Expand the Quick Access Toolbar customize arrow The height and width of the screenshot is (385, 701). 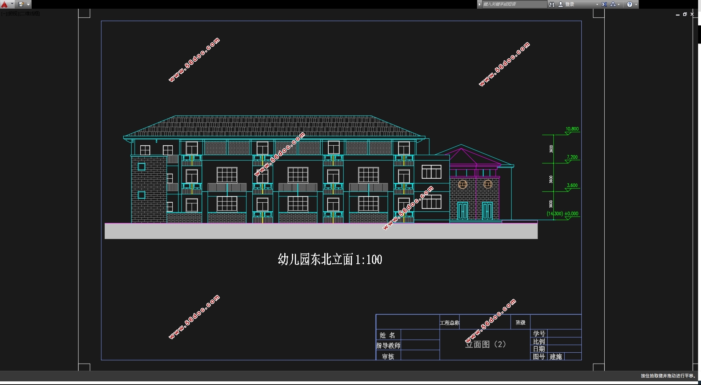point(28,4)
